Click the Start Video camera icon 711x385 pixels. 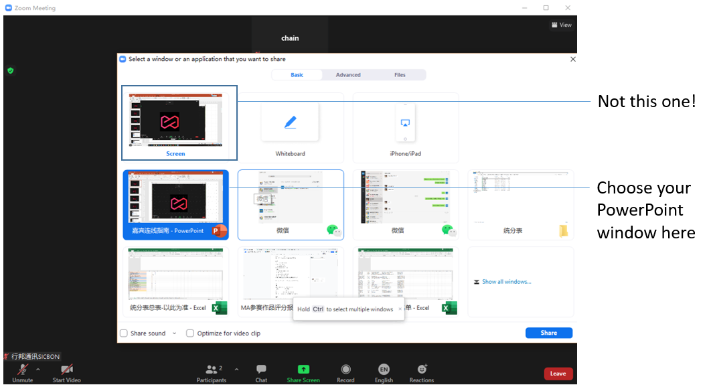[x=67, y=370]
